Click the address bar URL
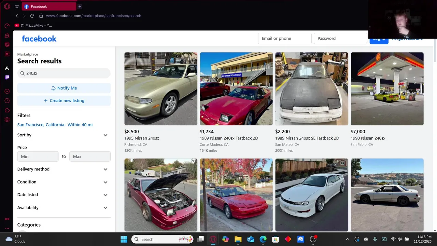The width and height of the screenshot is (437, 246). tap(94, 16)
